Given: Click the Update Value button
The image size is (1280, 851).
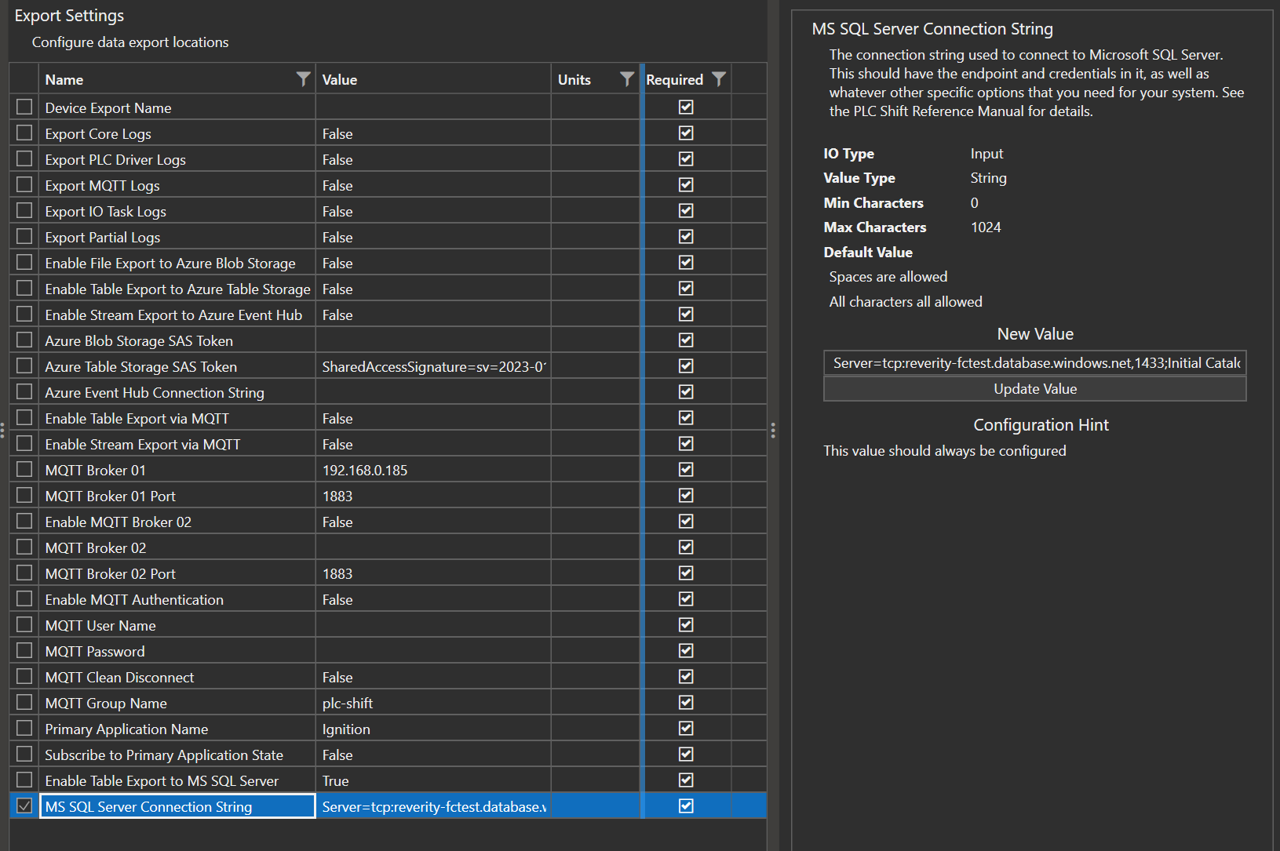Looking at the screenshot, I should coord(1034,389).
